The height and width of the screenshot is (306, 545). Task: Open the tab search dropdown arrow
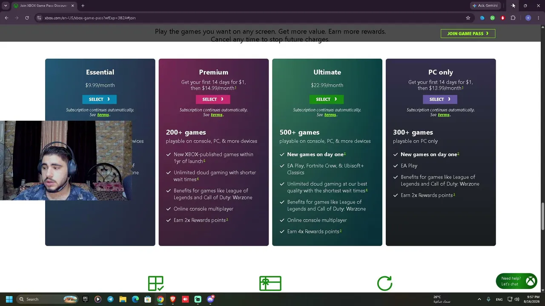(x=6, y=6)
